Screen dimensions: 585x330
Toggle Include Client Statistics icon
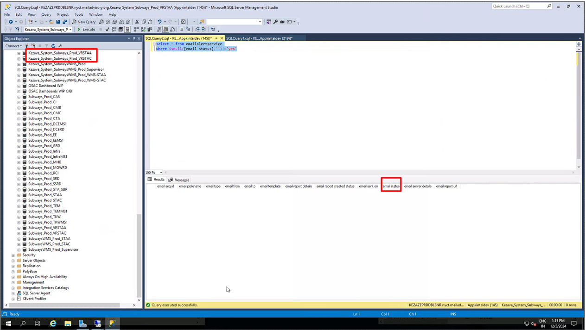(150, 29)
